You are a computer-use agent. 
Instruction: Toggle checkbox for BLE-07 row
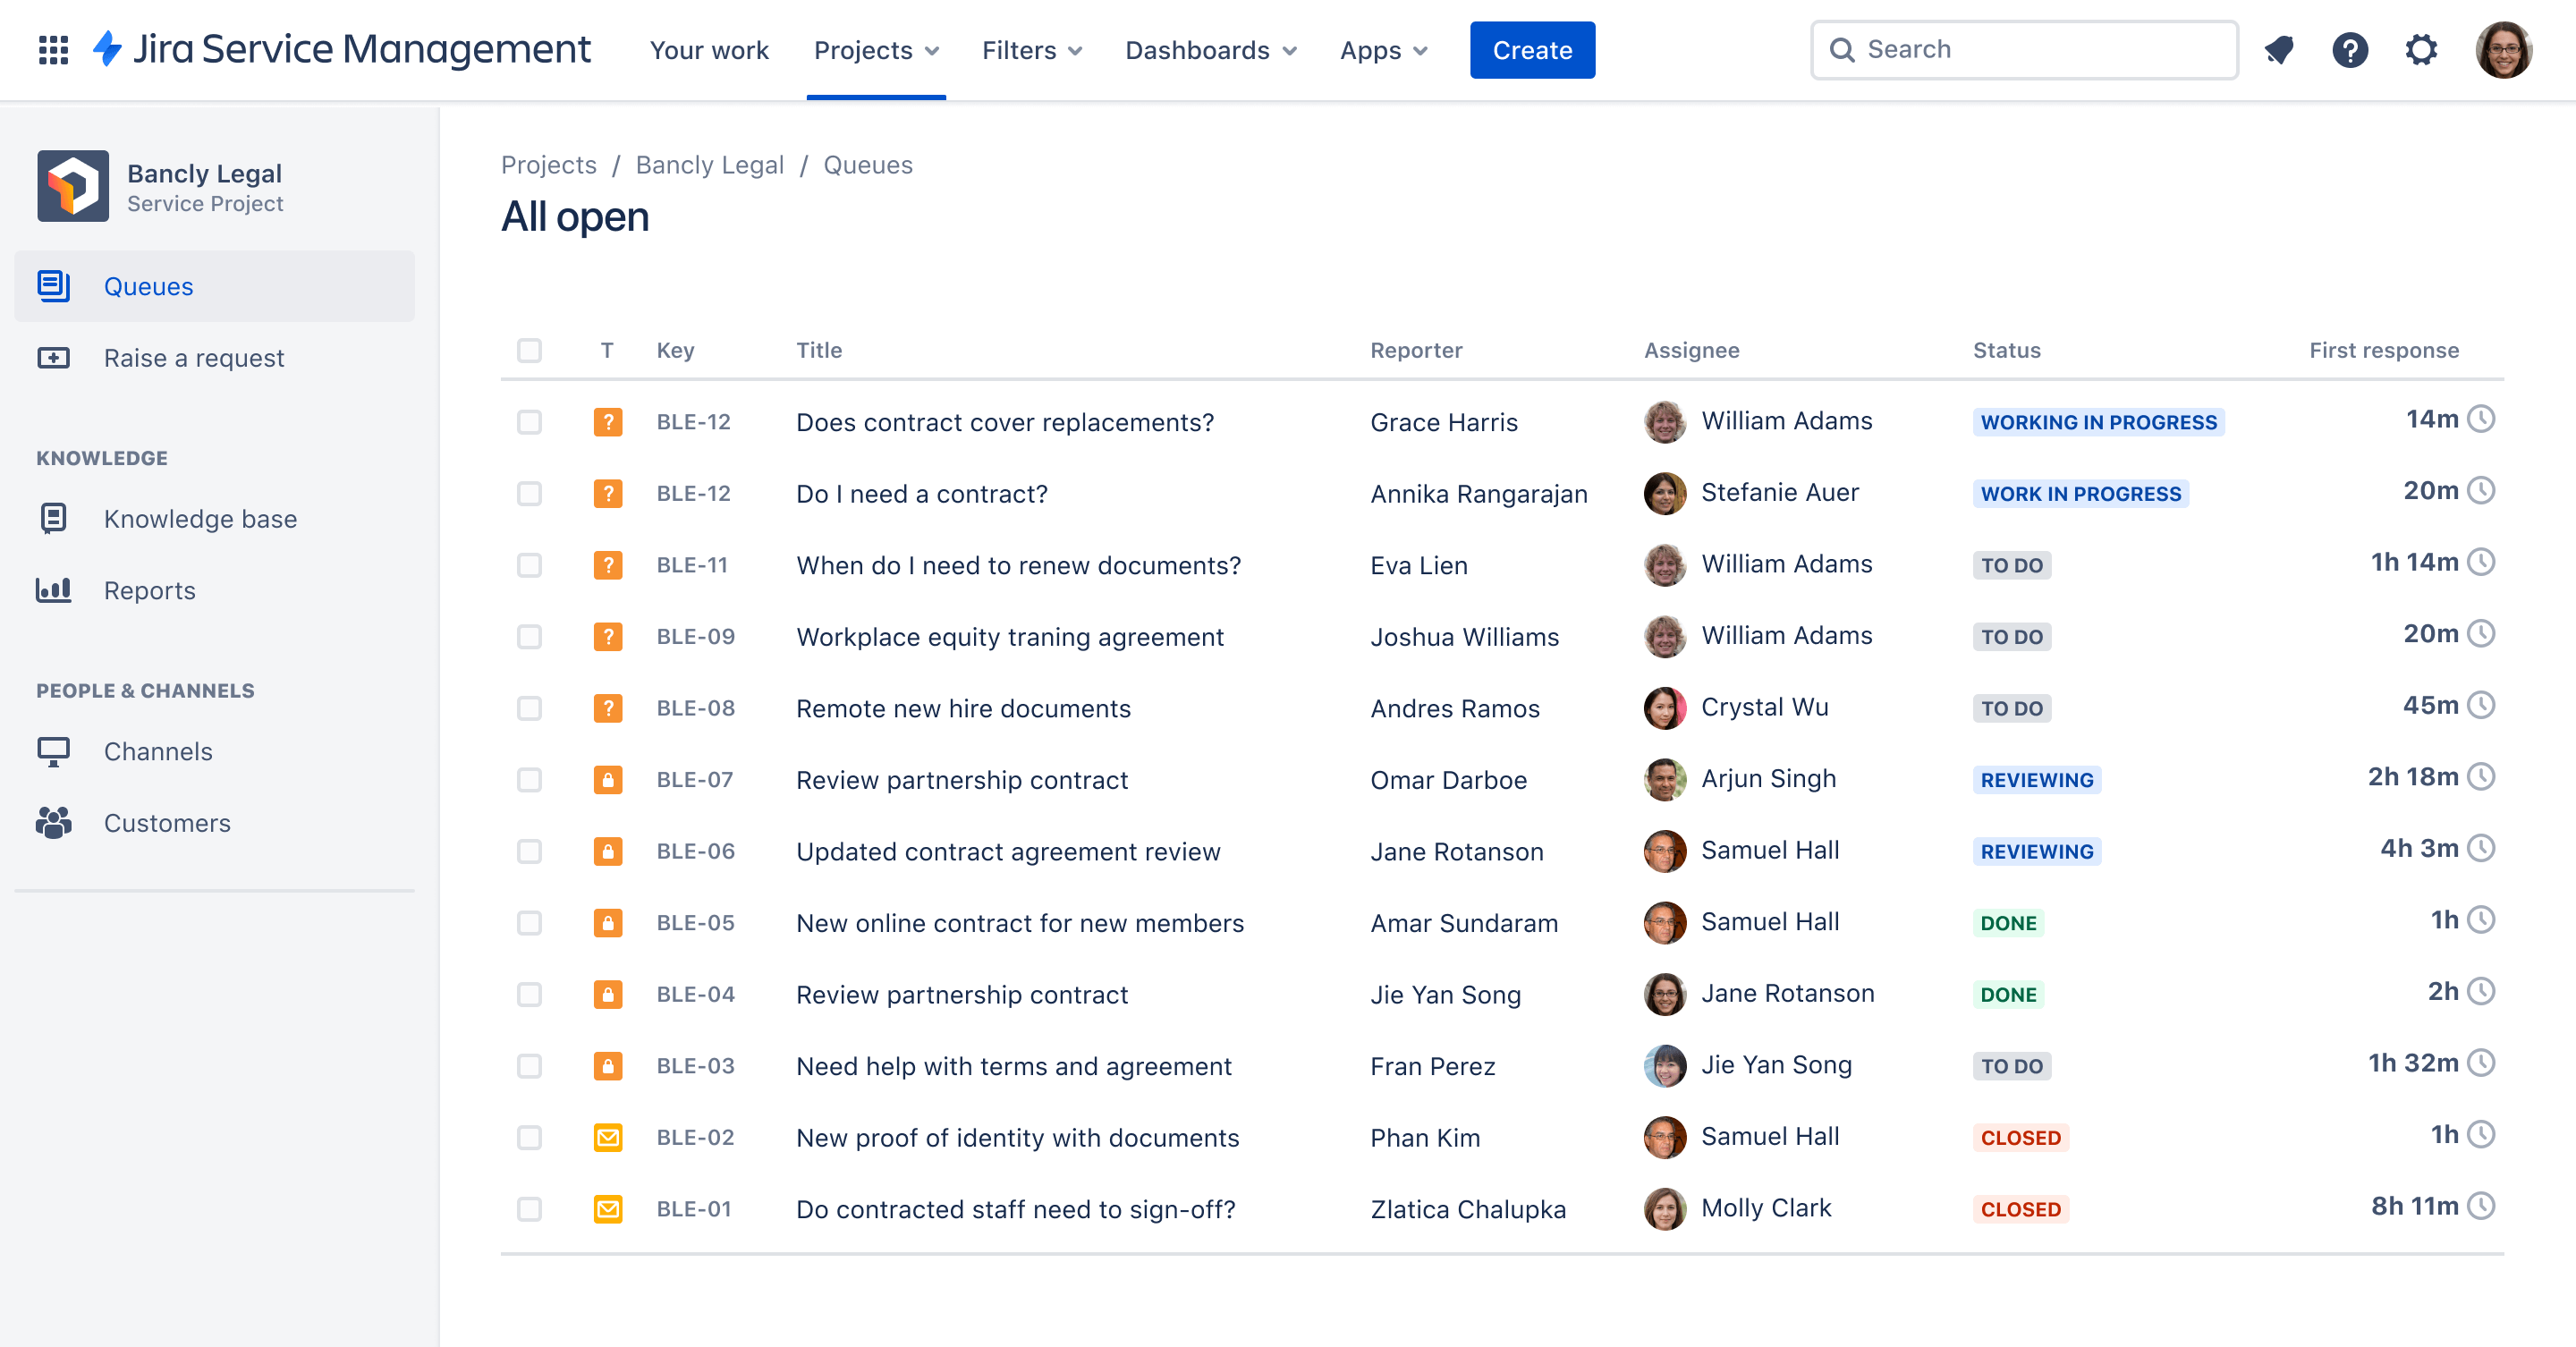(530, 778)
